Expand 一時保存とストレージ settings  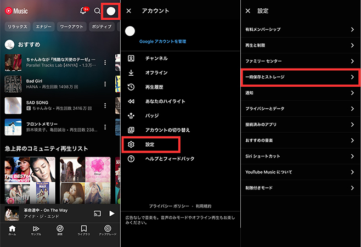[301, 77]
